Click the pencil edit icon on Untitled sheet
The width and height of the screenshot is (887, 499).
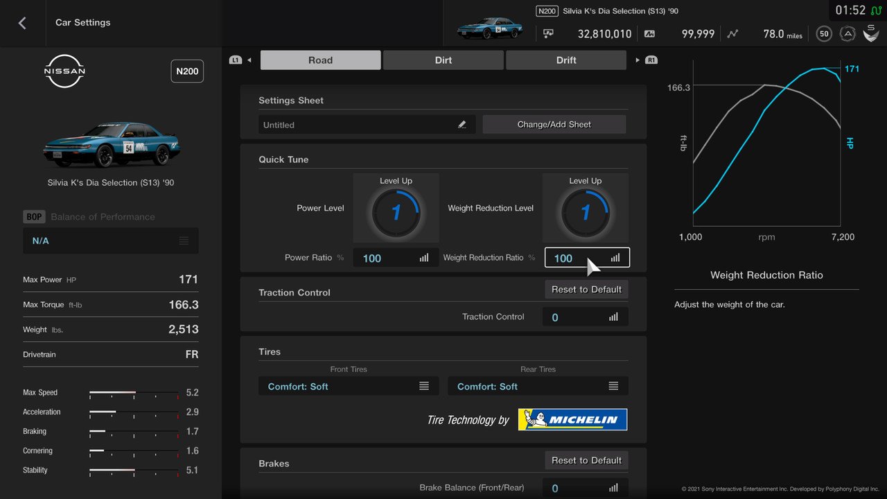point(462,125)
